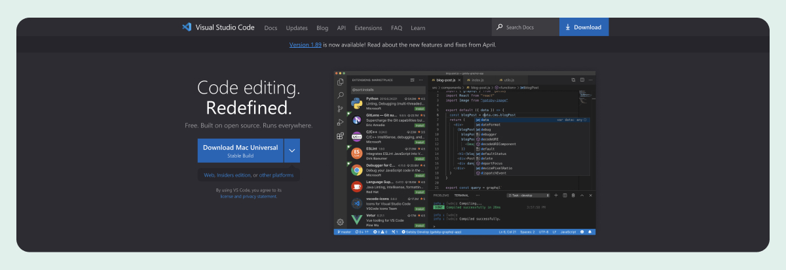Click the Python extension icon in list

coord(357,103)
